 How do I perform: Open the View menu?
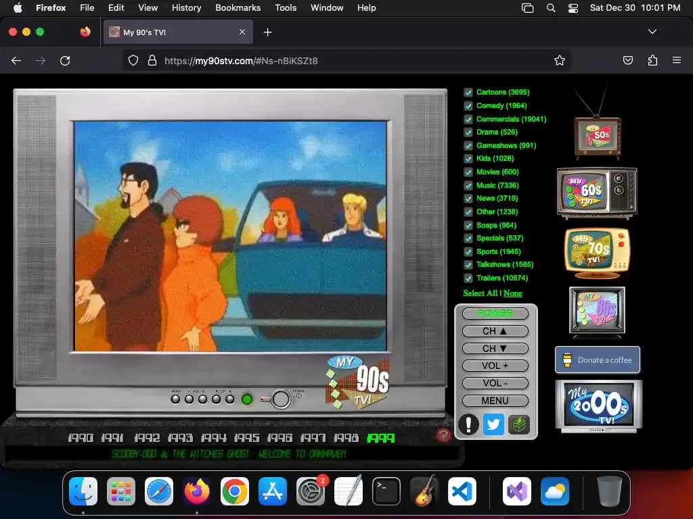(148, 7)
